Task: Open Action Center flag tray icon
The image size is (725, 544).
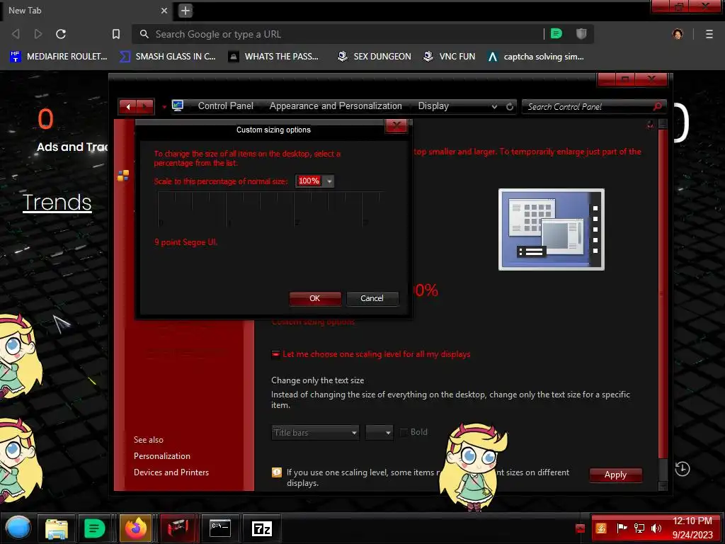Action: pos(622,528)
